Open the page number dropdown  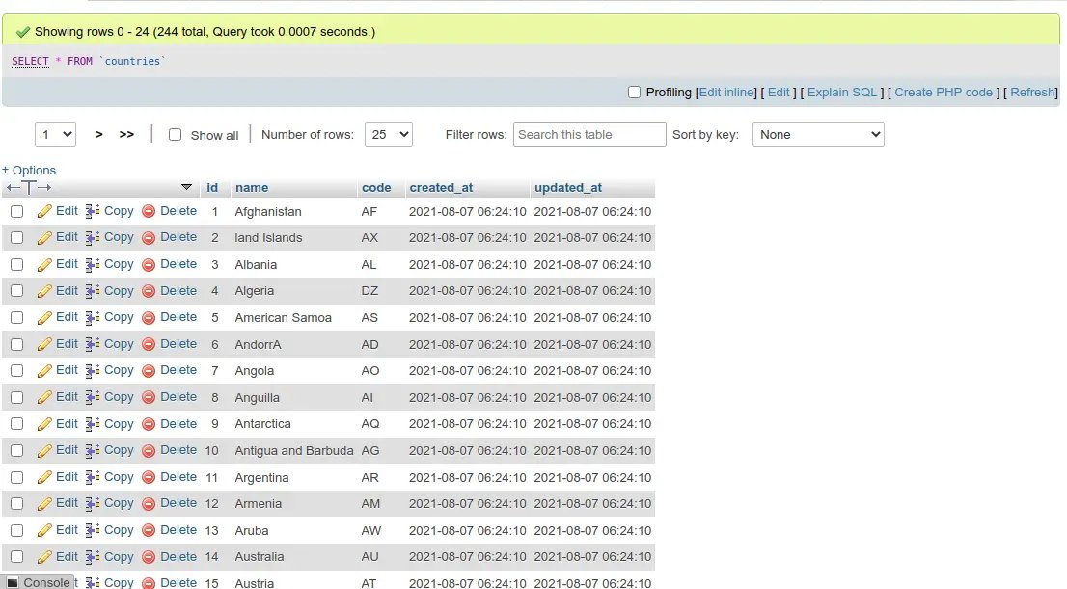(55, 135)
